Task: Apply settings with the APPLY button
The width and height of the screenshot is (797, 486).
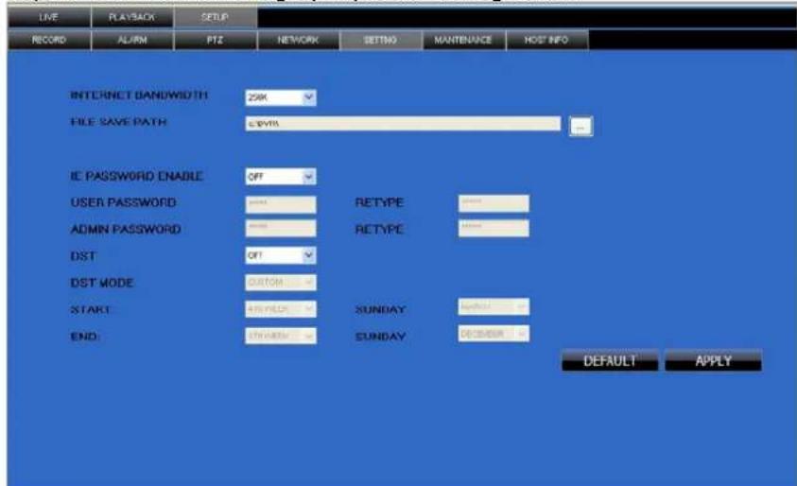Action: [713, 361]
